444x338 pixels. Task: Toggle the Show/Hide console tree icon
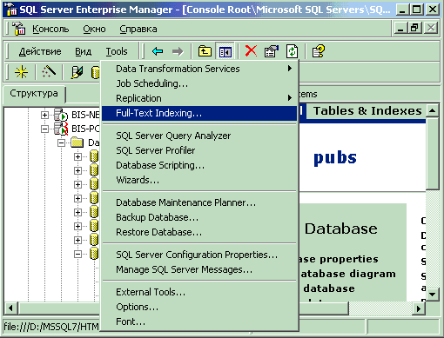coord(225,51)
